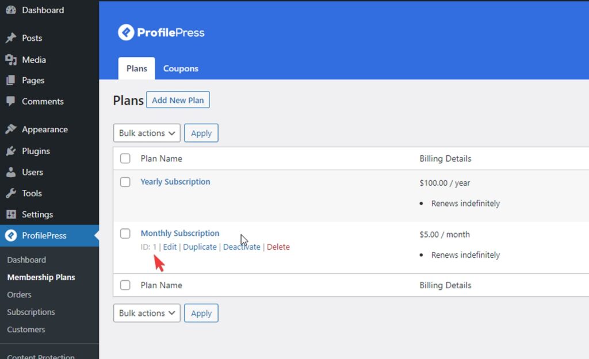The image size is (589, 359).
Task: Open the Monthly Subscription plan link
Action: click(180, 233)
